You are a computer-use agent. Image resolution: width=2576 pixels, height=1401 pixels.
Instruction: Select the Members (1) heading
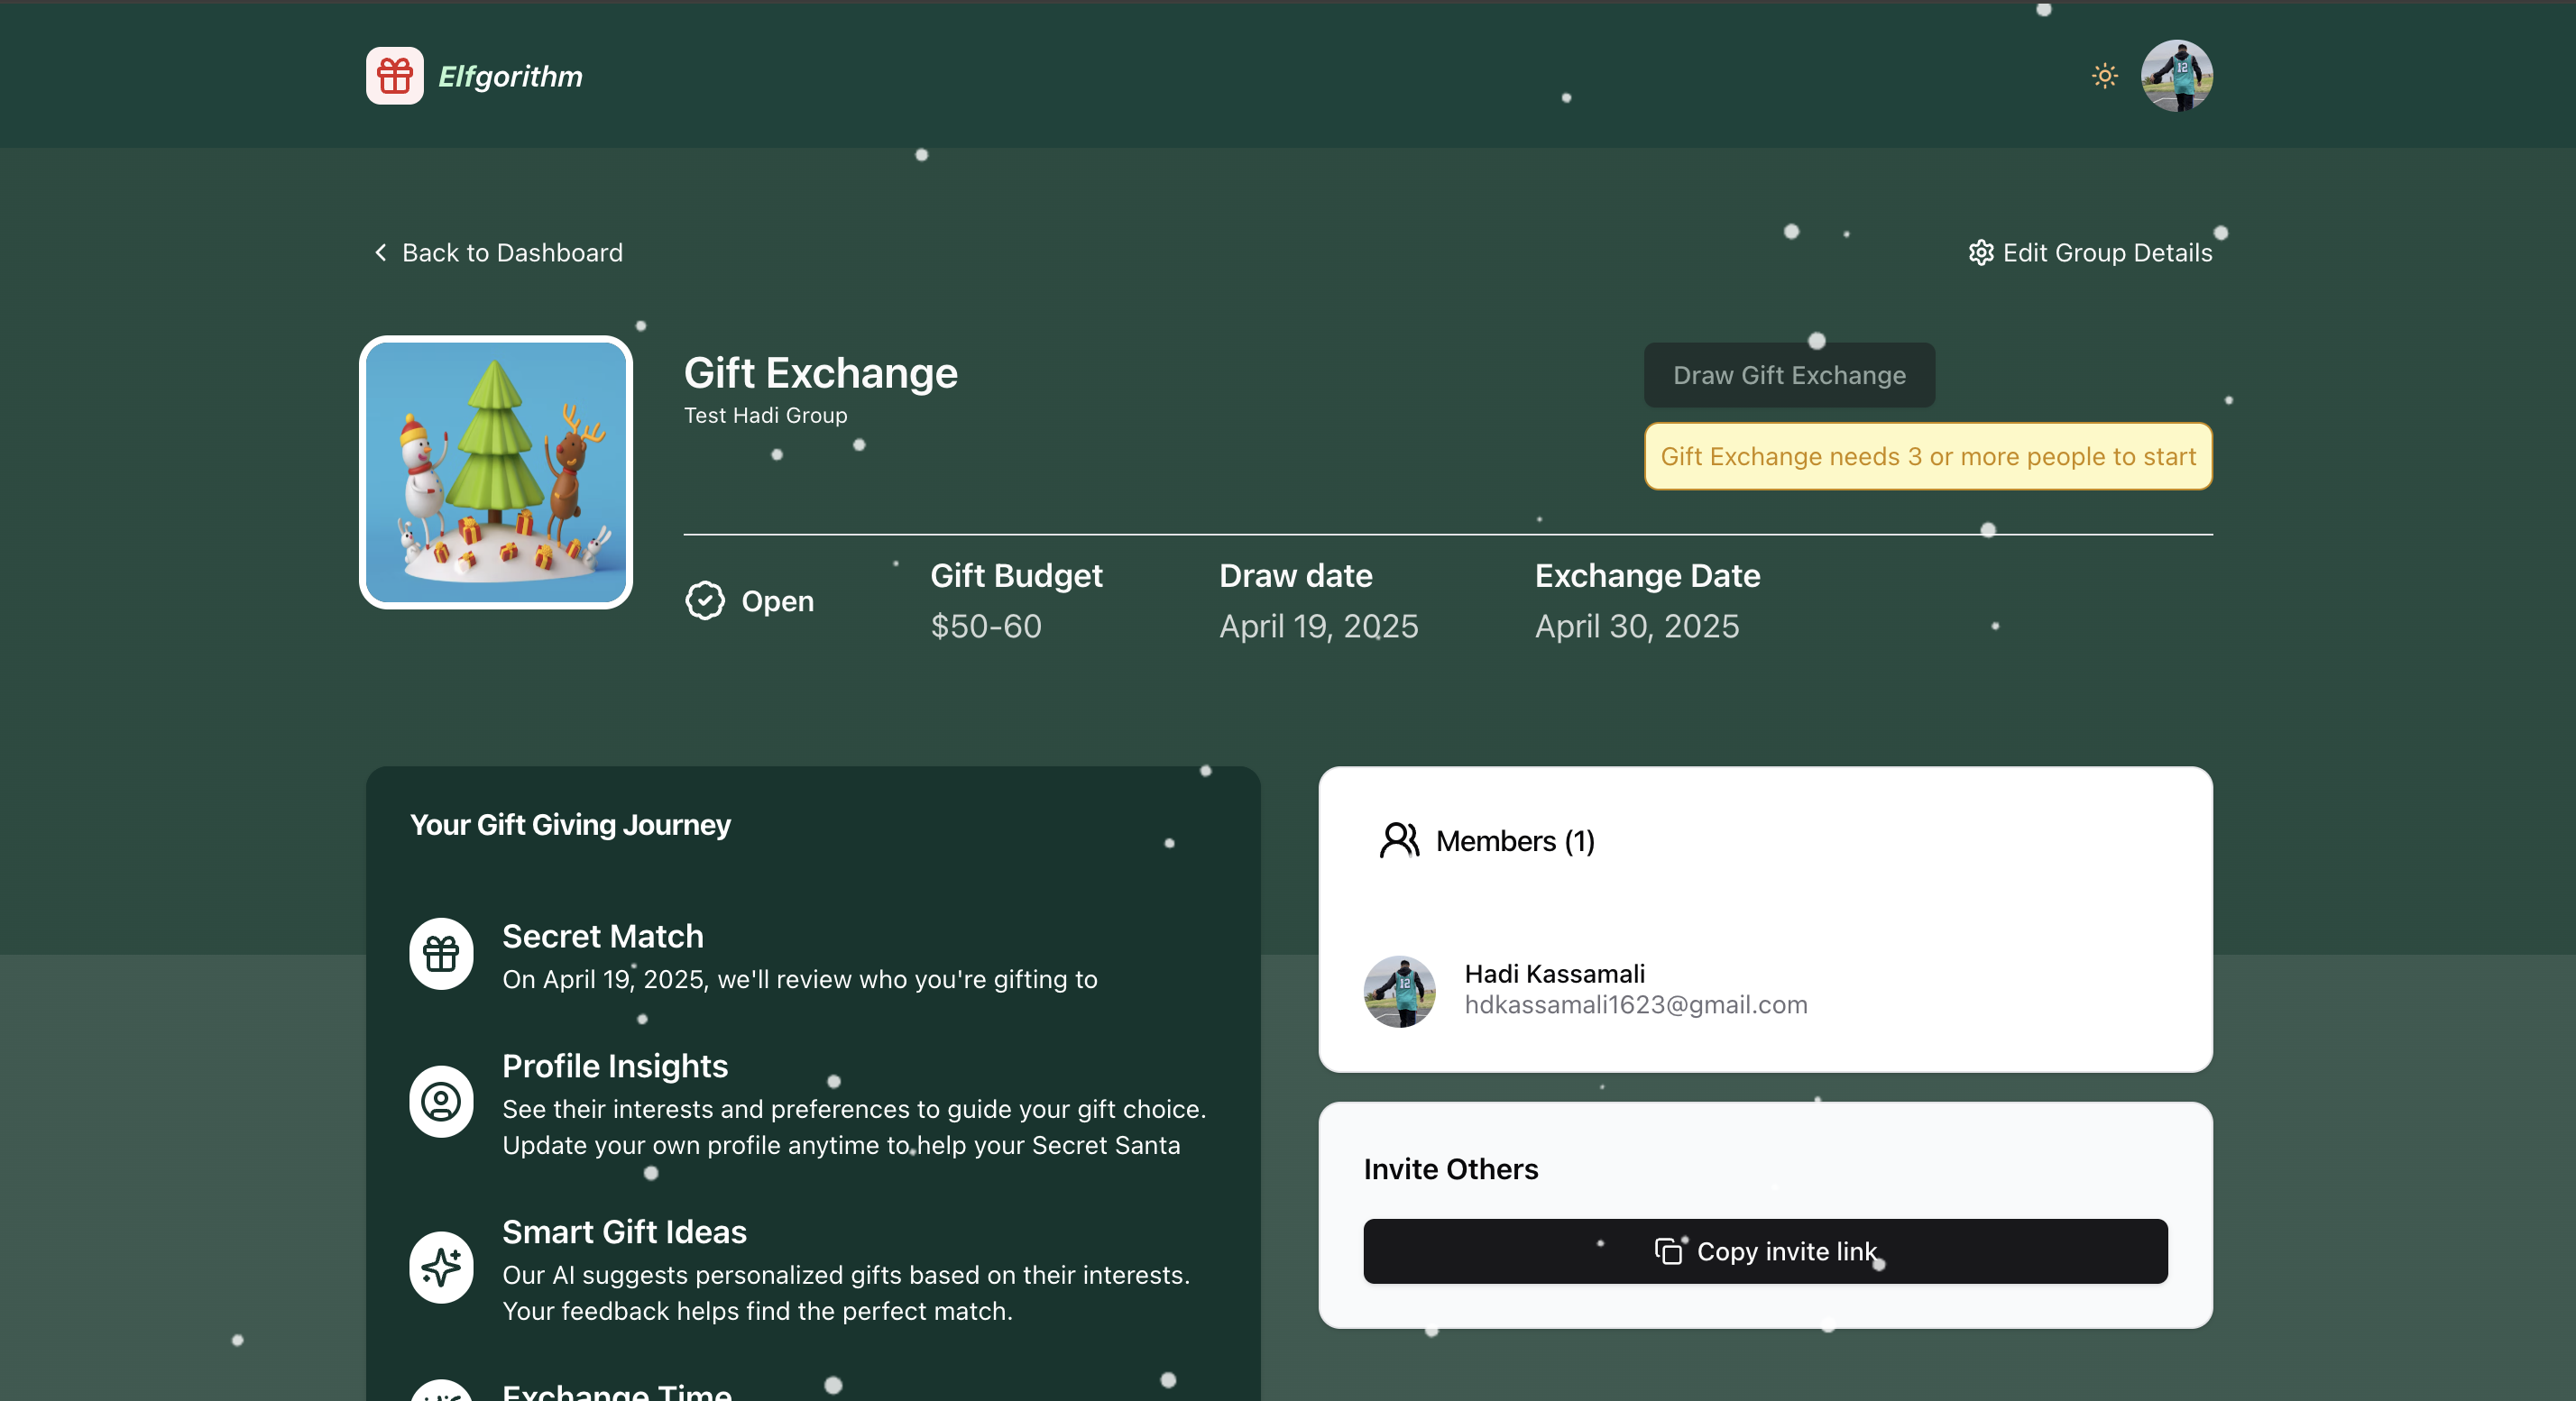[1514, 841]
